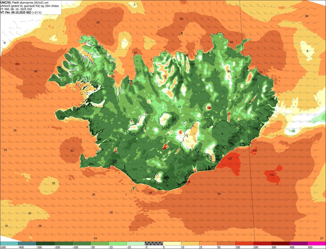Click the 'VT: Fim. 09.10.2025 00Z (+21 h)' line

[21, 12]
